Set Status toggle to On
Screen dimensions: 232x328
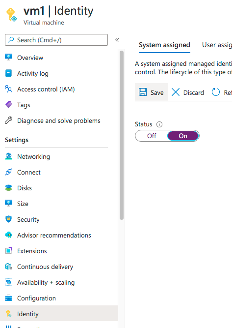[x=183, y=136]
